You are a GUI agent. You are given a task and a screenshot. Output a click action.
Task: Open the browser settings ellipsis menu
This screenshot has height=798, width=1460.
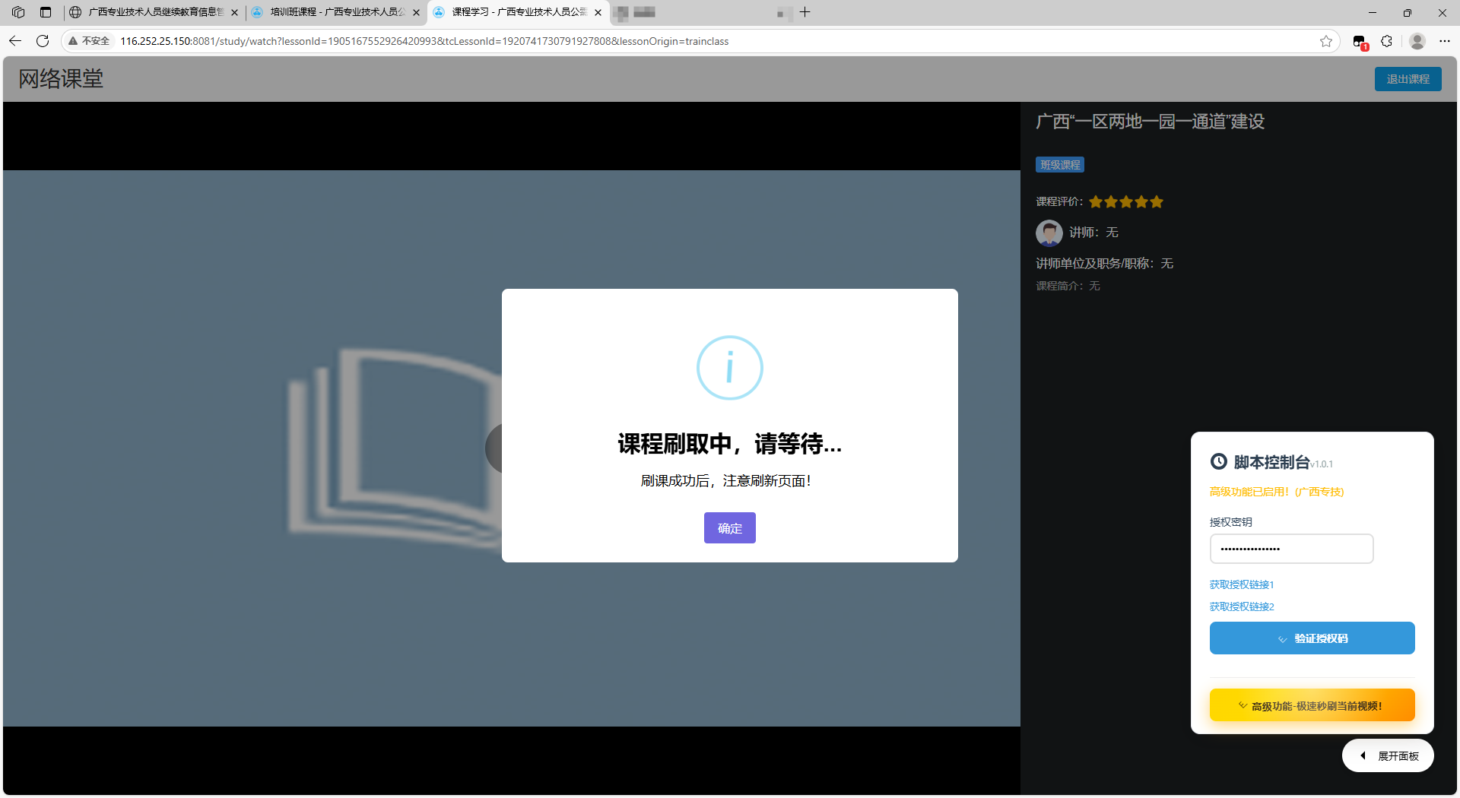tap(1445, 41)
